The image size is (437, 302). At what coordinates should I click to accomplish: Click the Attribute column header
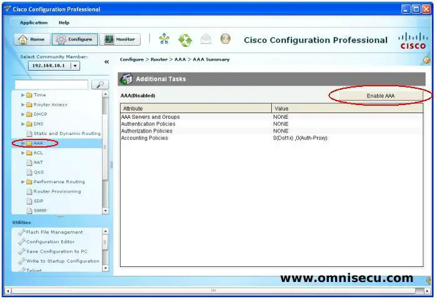[196, 108]
